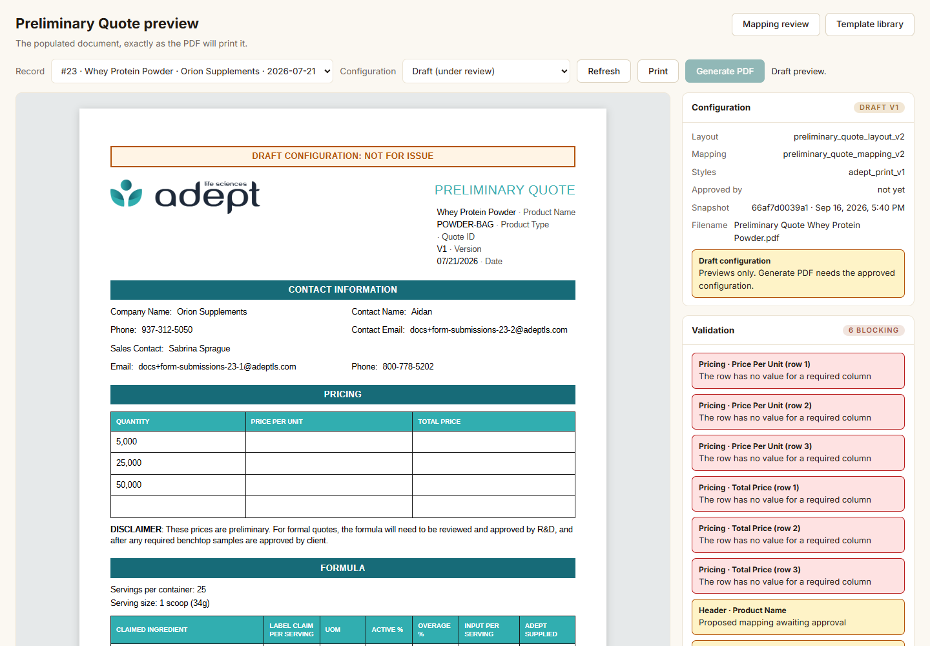Screen dimensions: 930x646
Task: Click the 50,000 quantity cell
Action: (x=178, y=485)
